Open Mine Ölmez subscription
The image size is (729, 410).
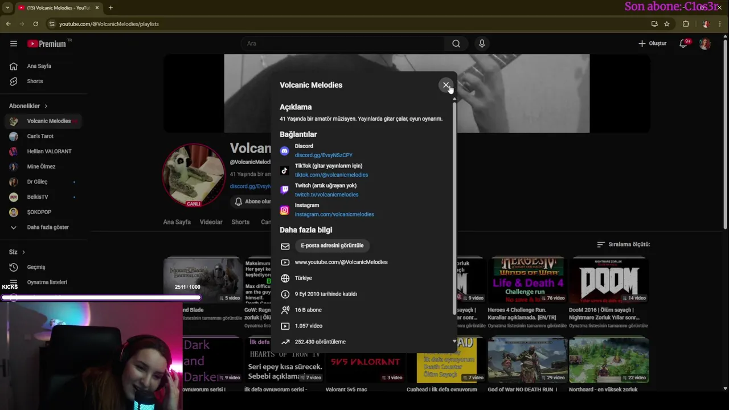click(43, 167)
